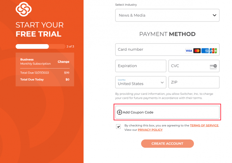The height and width of the screenshot is (163, 232).
Task: Click the Create Account button
Action: pos(167,144)
